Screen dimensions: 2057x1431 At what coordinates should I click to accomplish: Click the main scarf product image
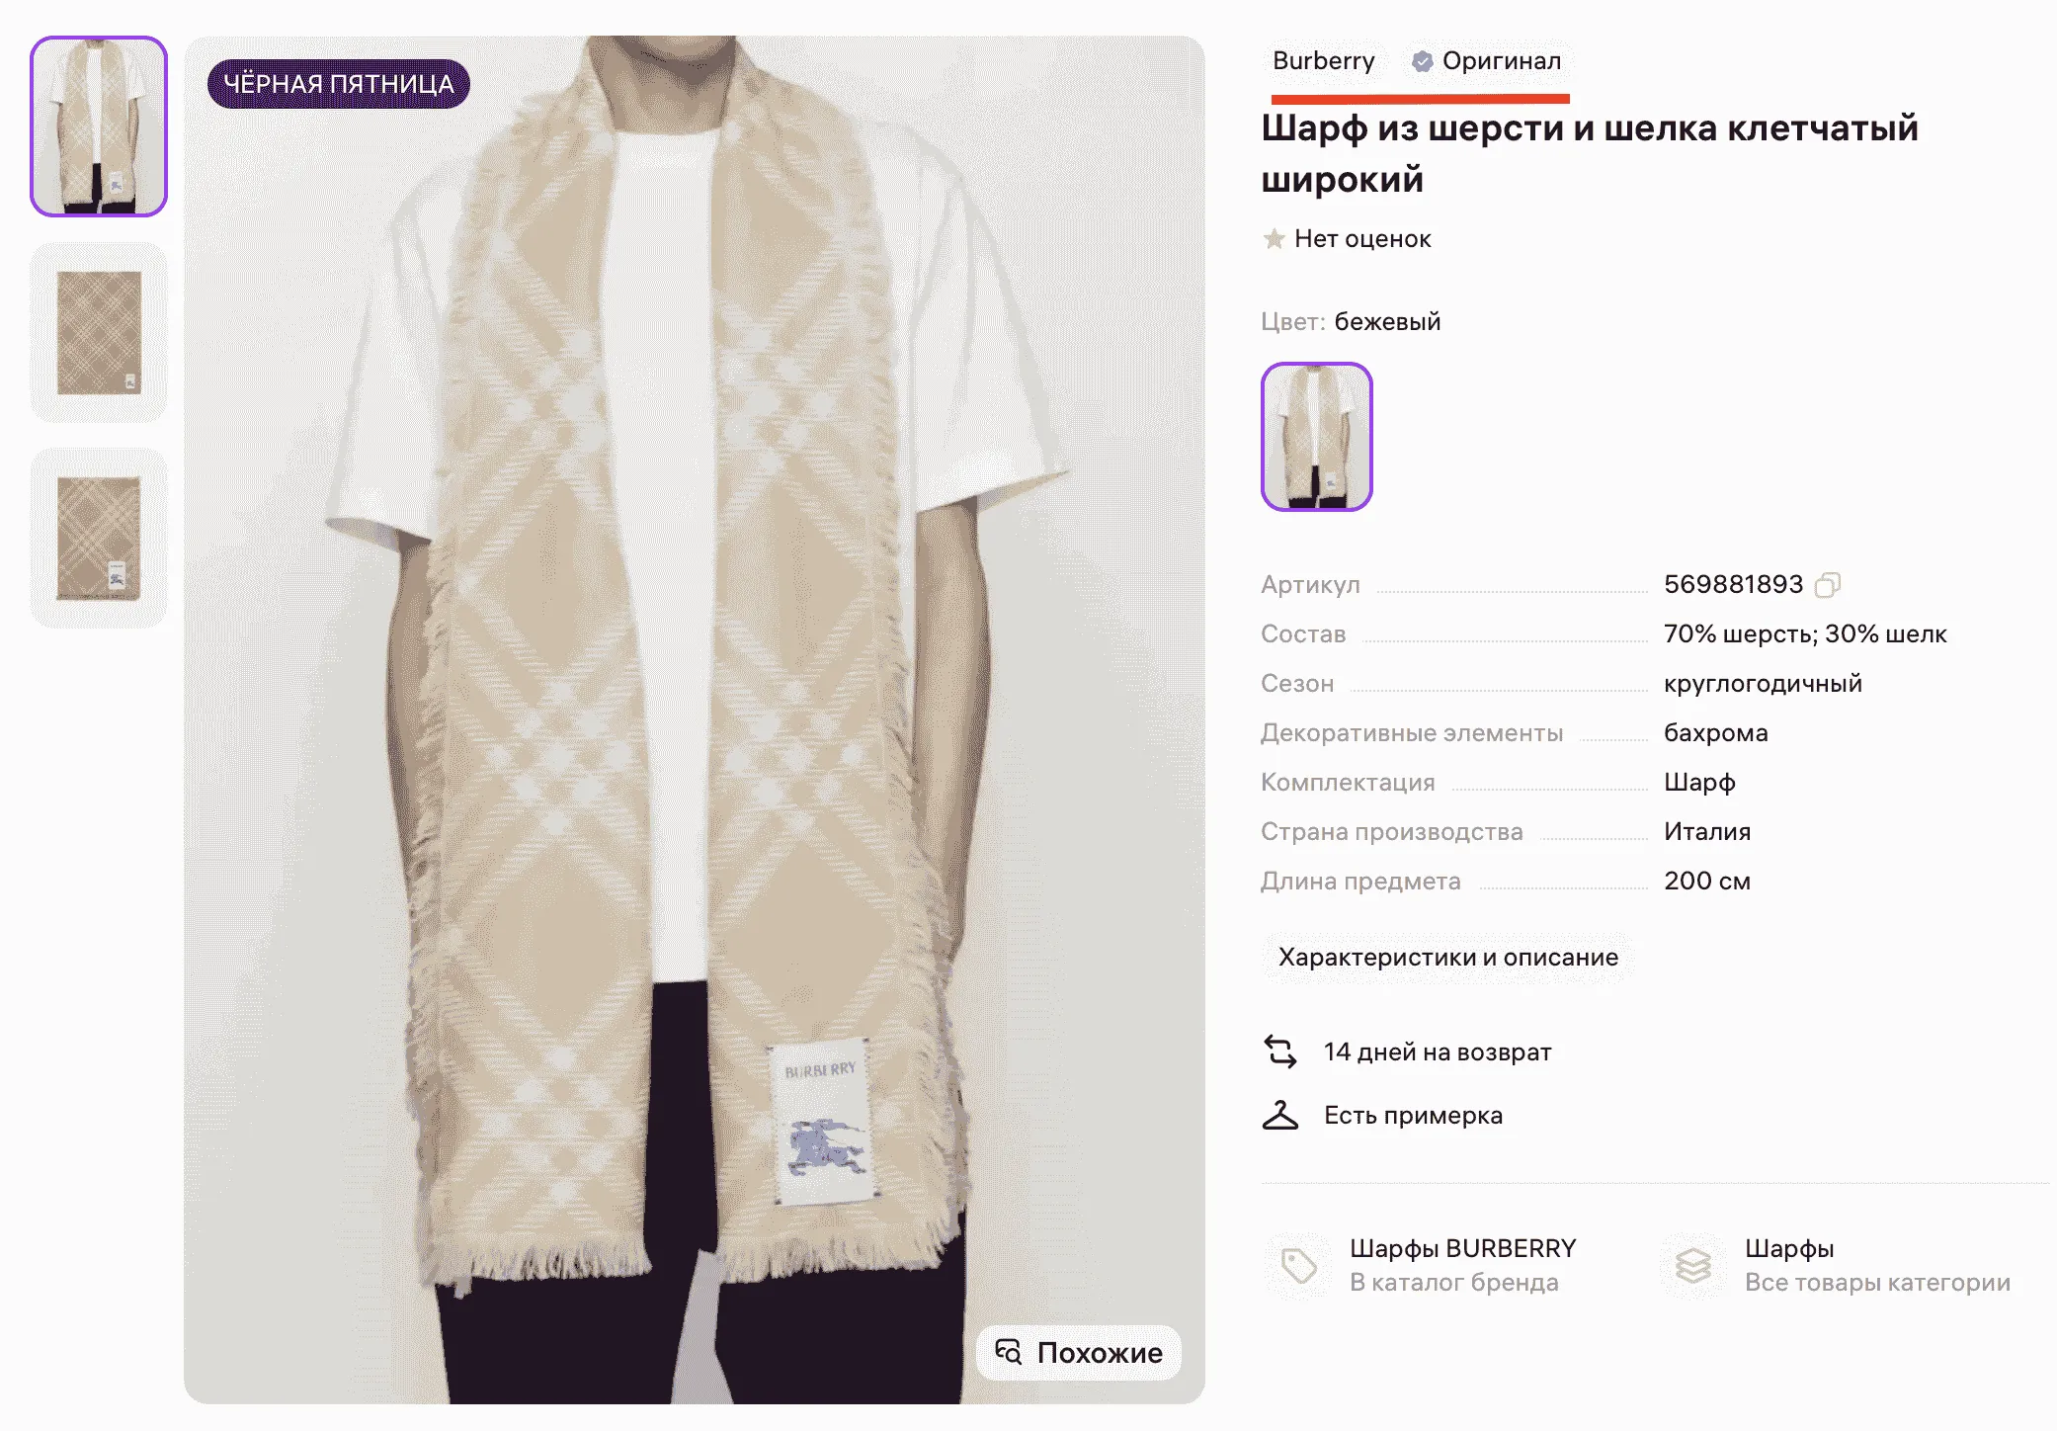[694, 692]
